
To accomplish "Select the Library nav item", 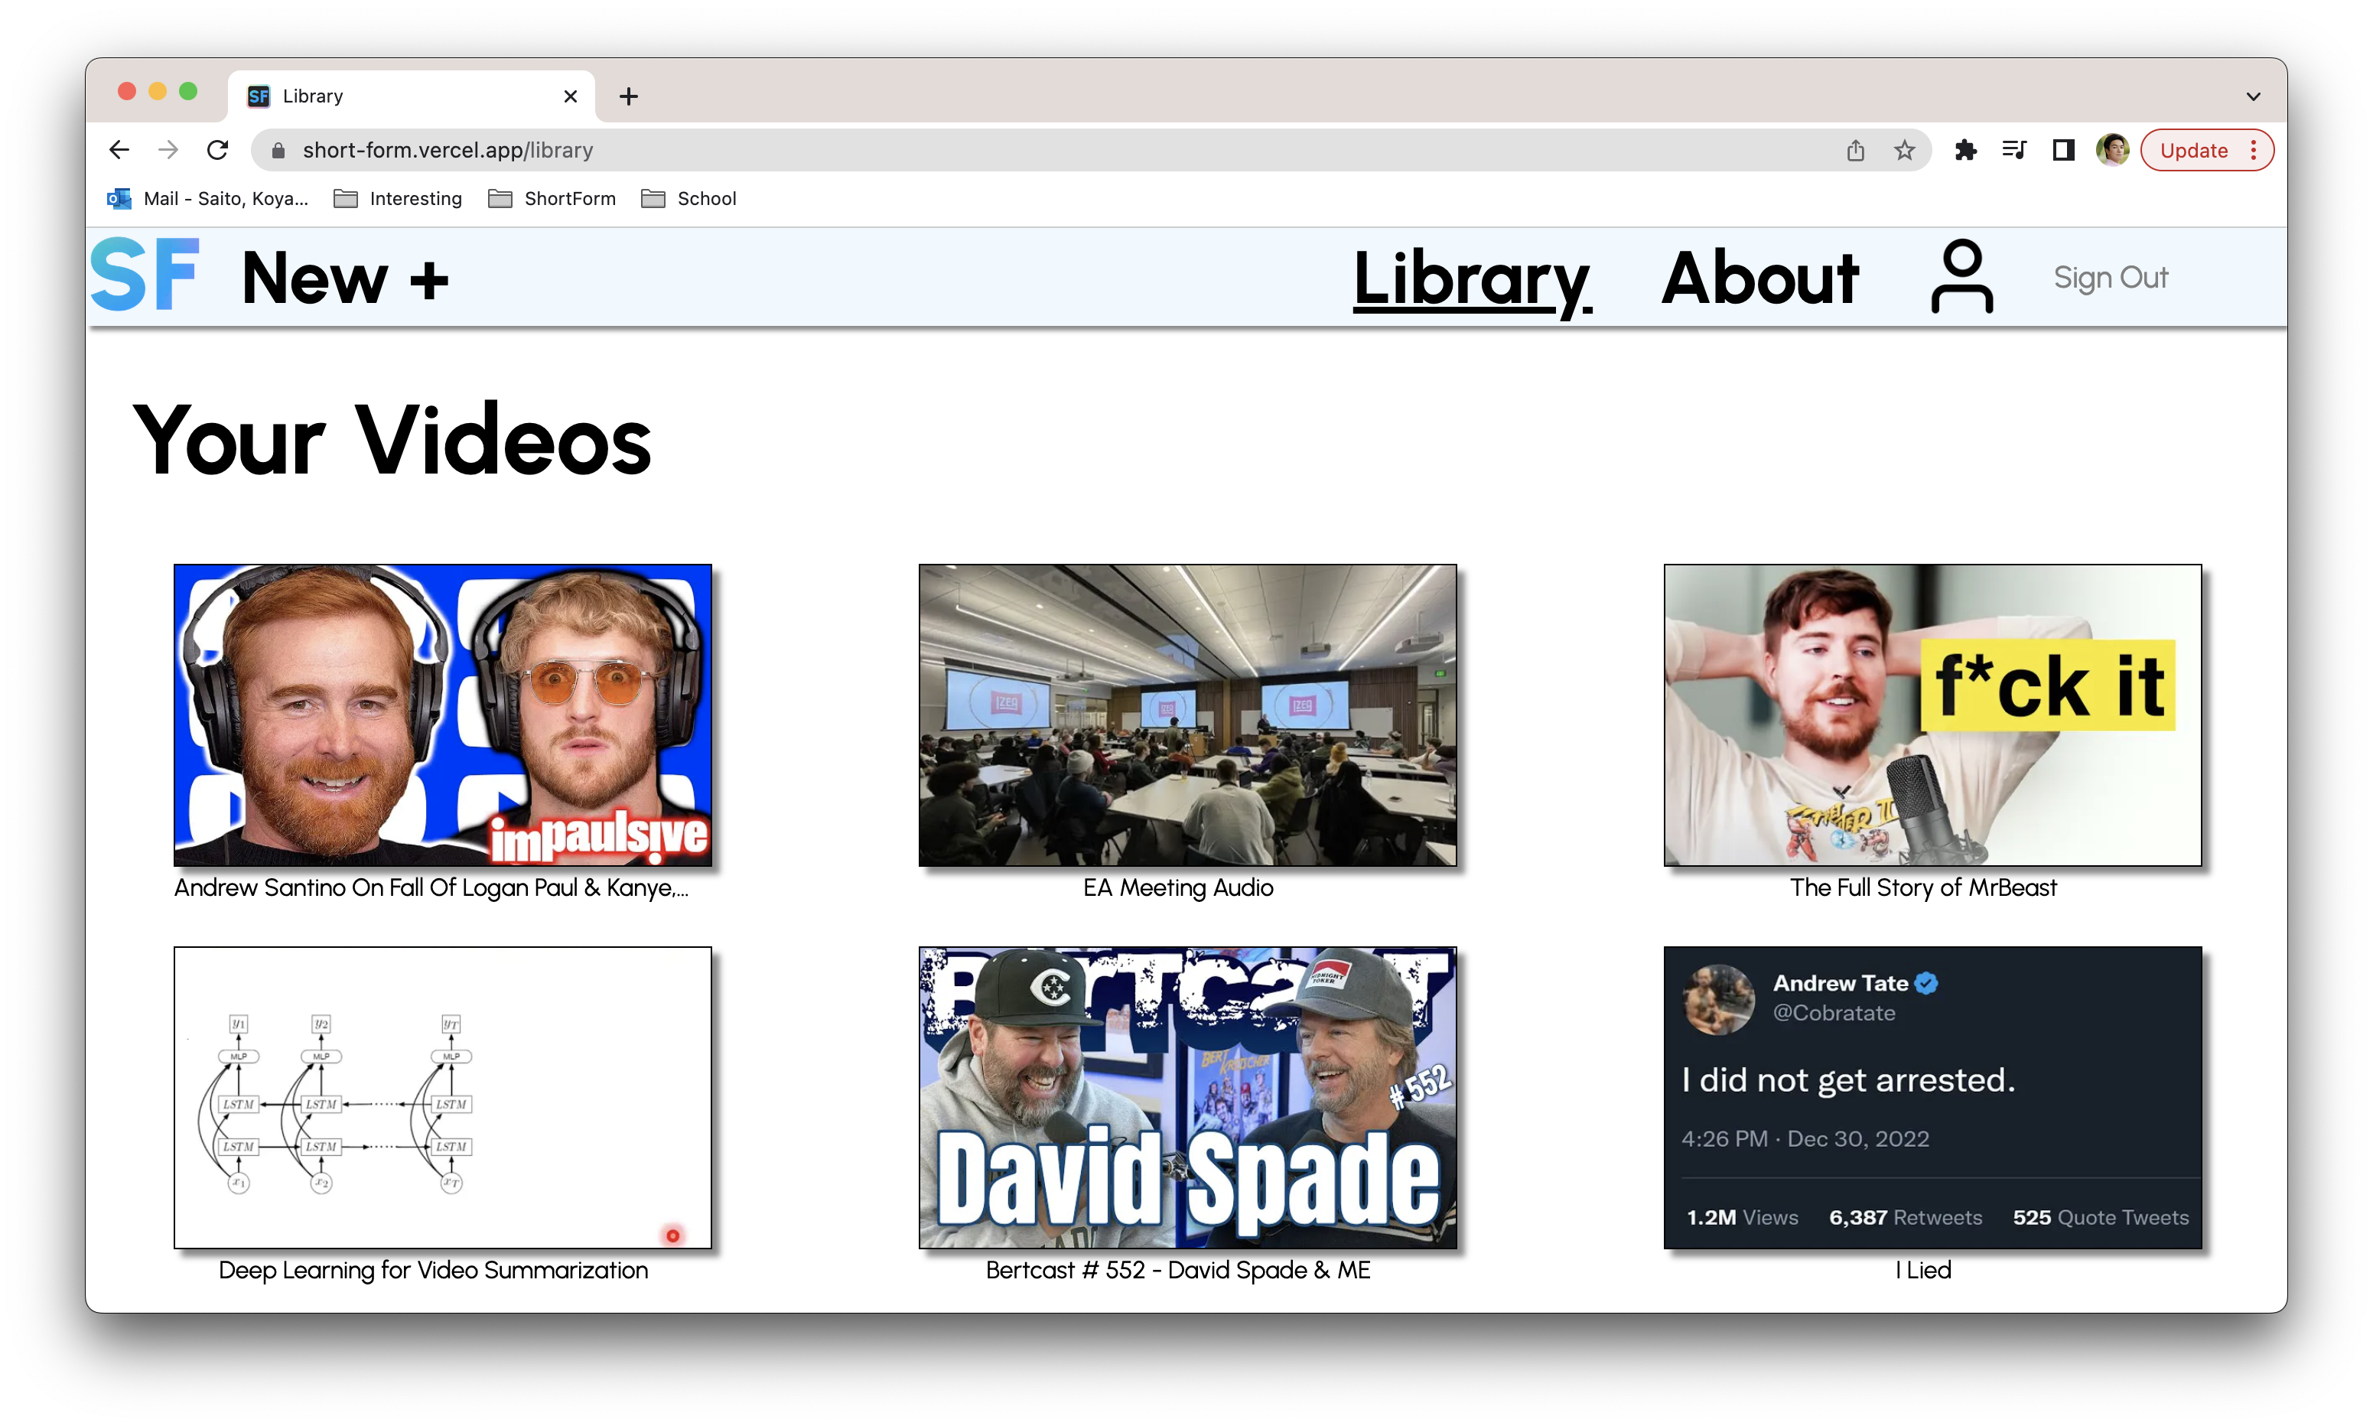I will (x=1472, y=278).
